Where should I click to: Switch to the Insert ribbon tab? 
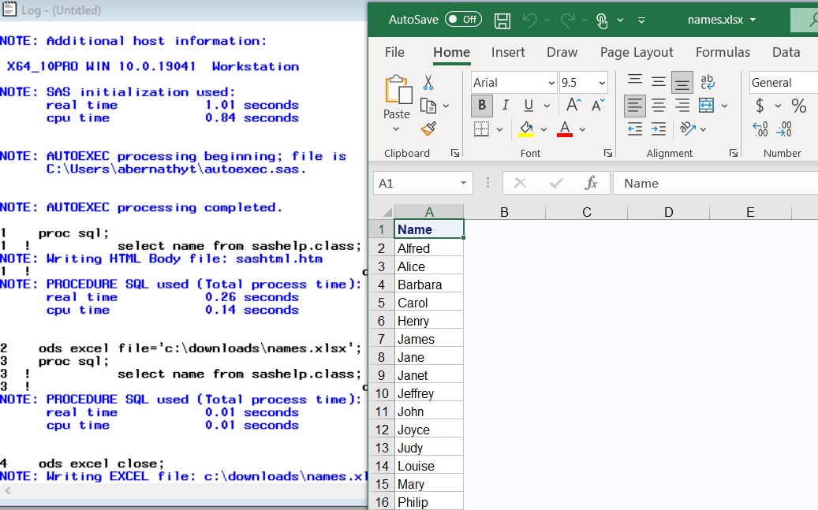coord(508,52)
